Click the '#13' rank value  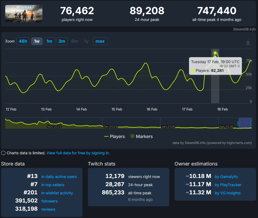[x=32, y=176]
